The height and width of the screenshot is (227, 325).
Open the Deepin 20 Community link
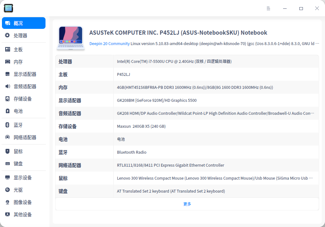coord(110,44)
